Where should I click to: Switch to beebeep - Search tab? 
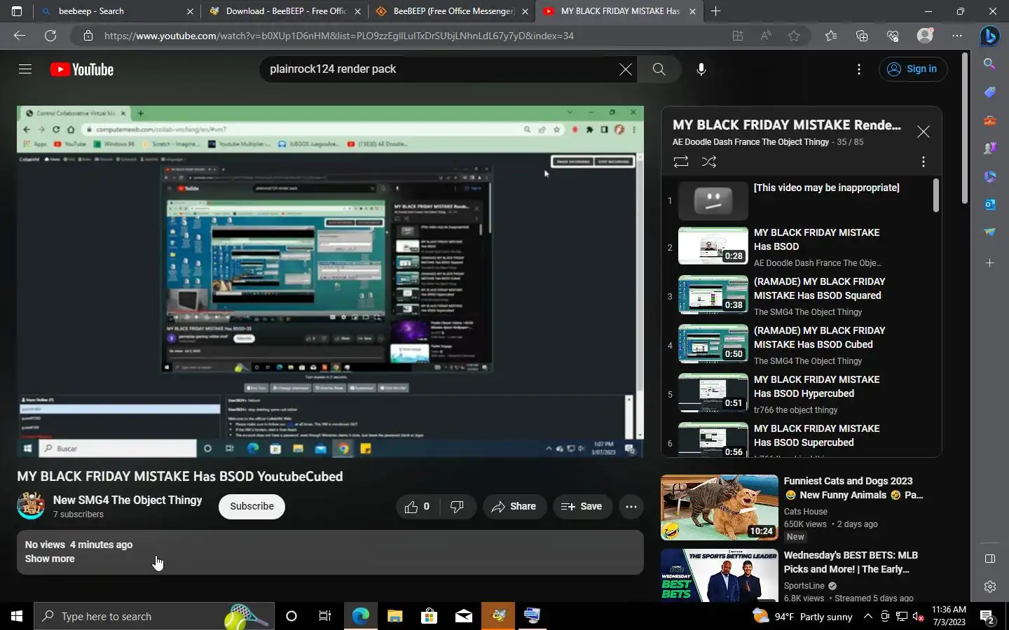pyautogui.click(x=116, y=11)
